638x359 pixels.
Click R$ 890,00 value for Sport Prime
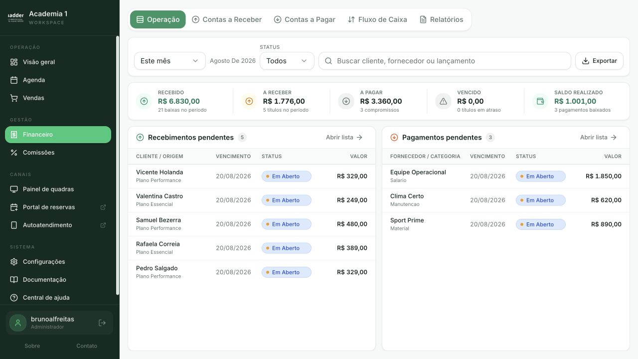tap(606, 224)
